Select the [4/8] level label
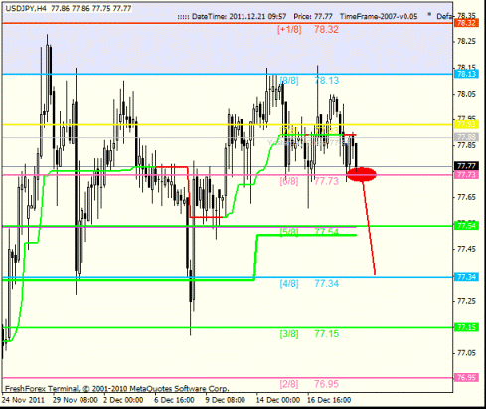 click(x=289, y=284)
